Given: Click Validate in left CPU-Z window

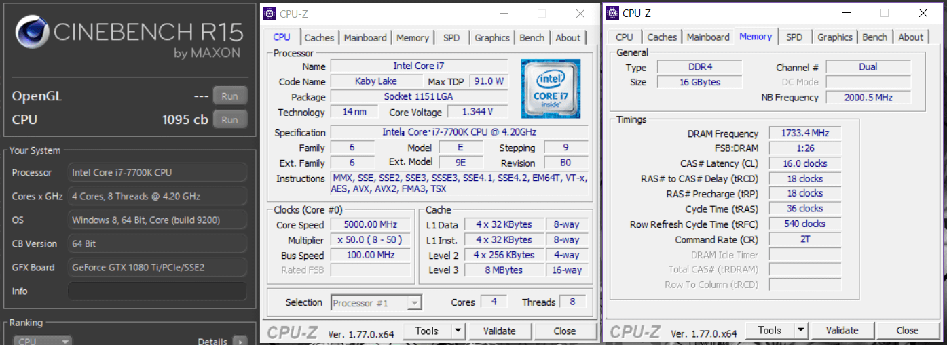Looking at the screenshot, I should click(499, 331).
